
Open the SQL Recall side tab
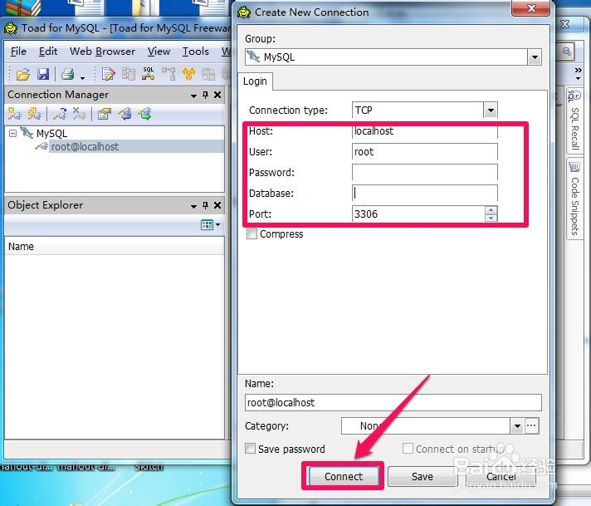tap(574, 120)
